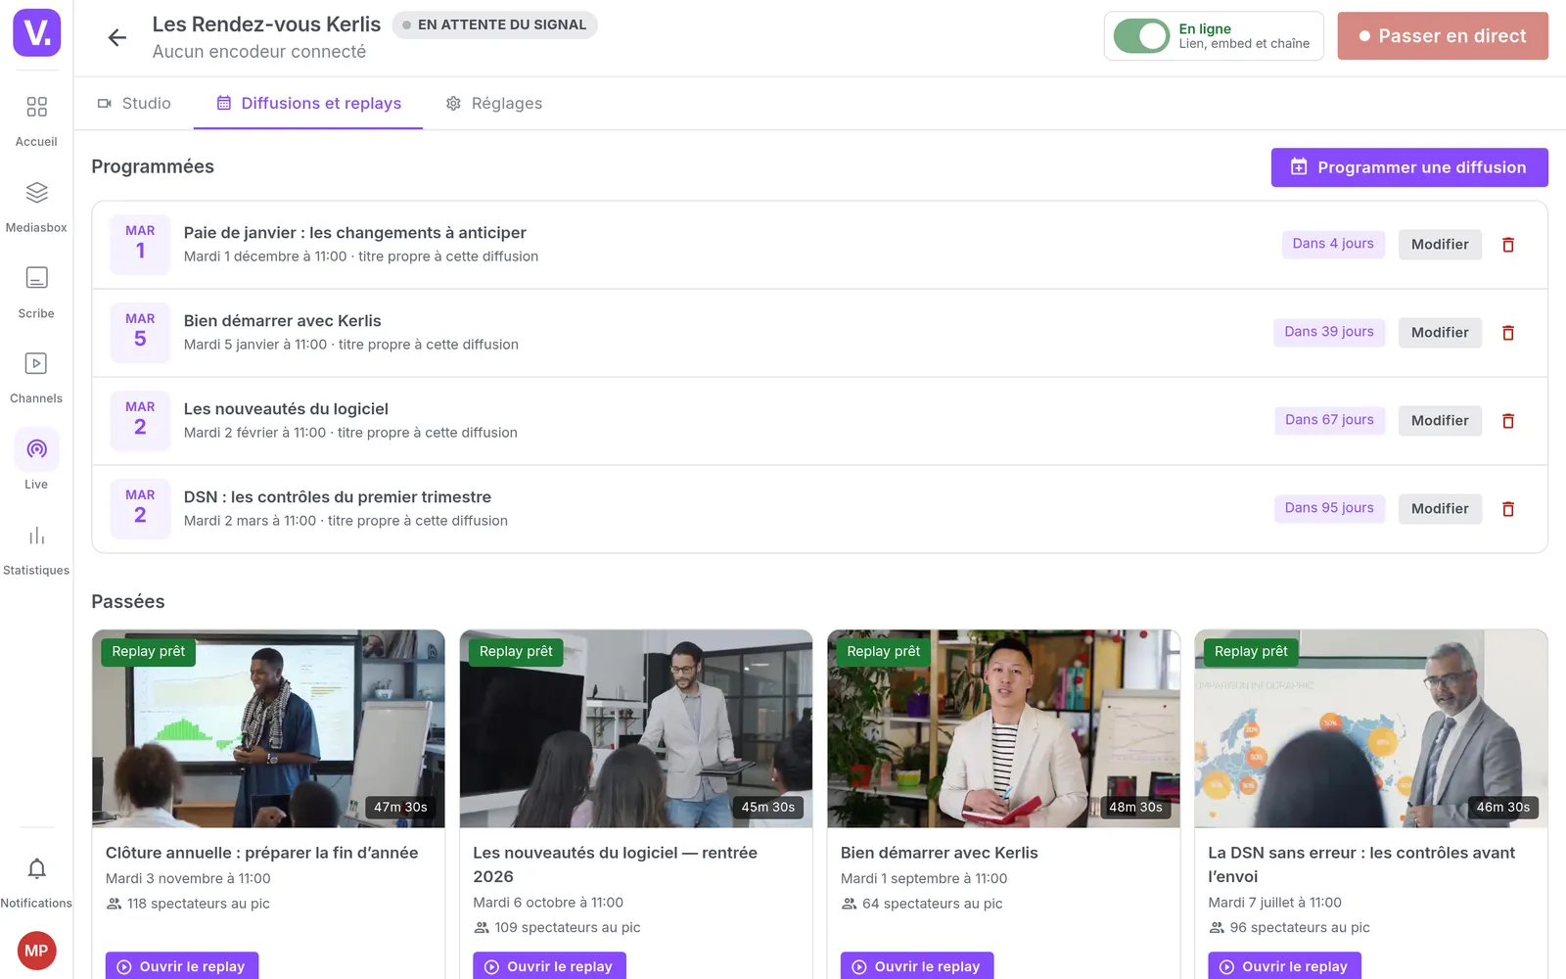
Task: Open replay of La DSN sans erreur
Action: (x=1284, y=966)
